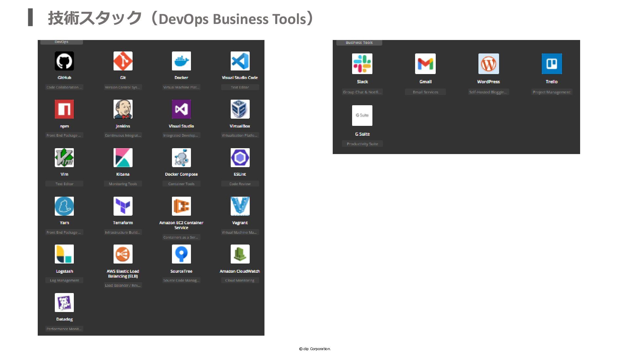Click the Performance Monit... tag under Datadog
Screen dimensions: 630x354
click(x=64, y=329)
